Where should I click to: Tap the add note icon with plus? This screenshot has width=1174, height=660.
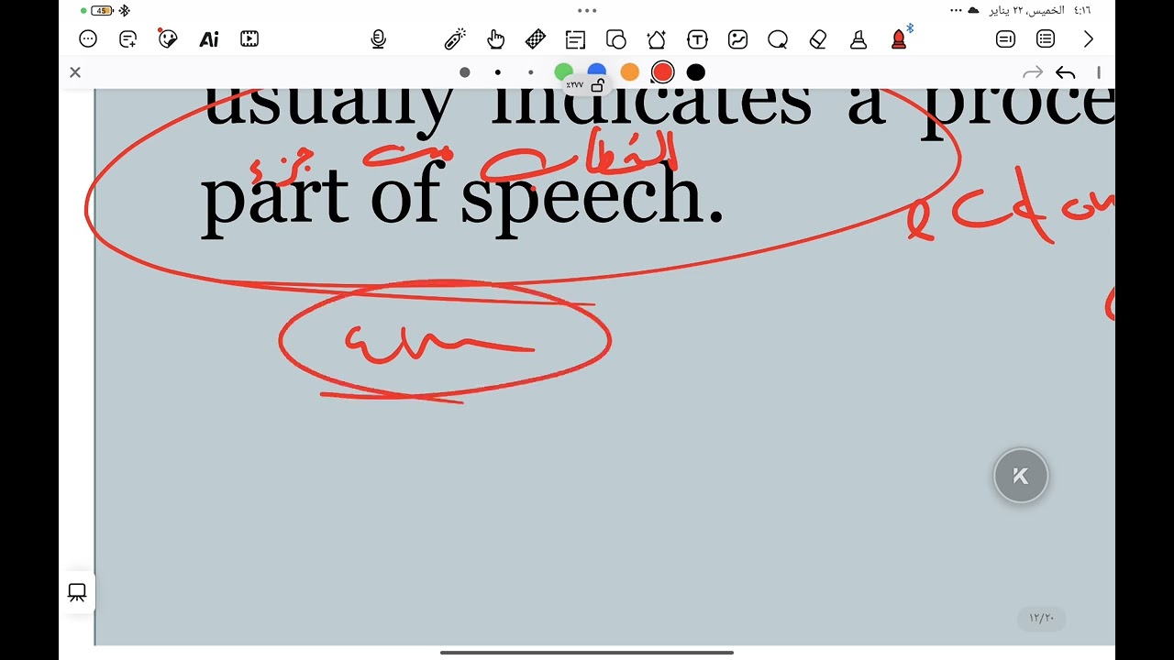(x=128, y=39)
